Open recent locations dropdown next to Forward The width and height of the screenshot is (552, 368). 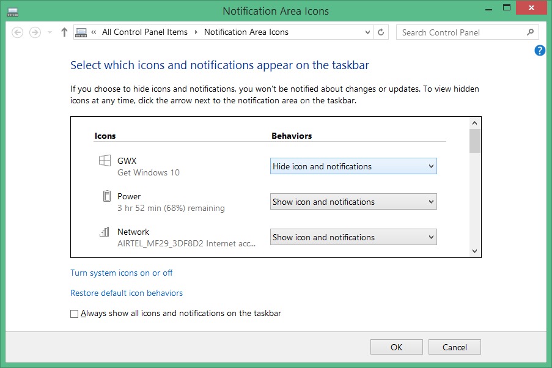(x=50, y=32)
